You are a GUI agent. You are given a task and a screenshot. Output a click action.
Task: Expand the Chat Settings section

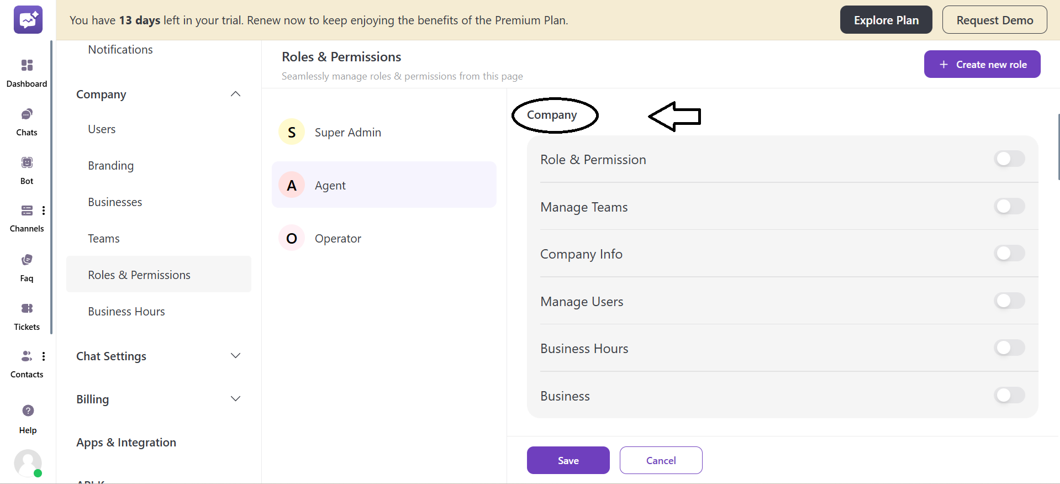point(235,356)
